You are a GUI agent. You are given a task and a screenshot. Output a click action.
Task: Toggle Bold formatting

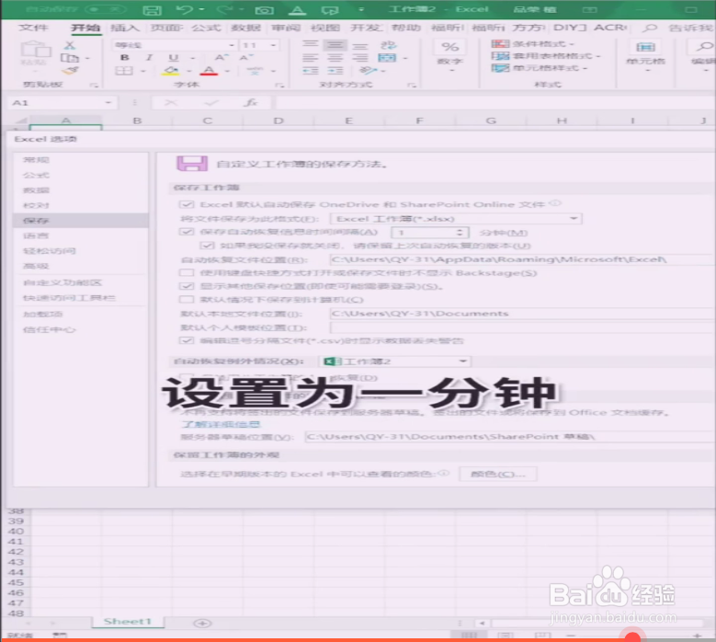pyautogui.click(x=124, y=58)
